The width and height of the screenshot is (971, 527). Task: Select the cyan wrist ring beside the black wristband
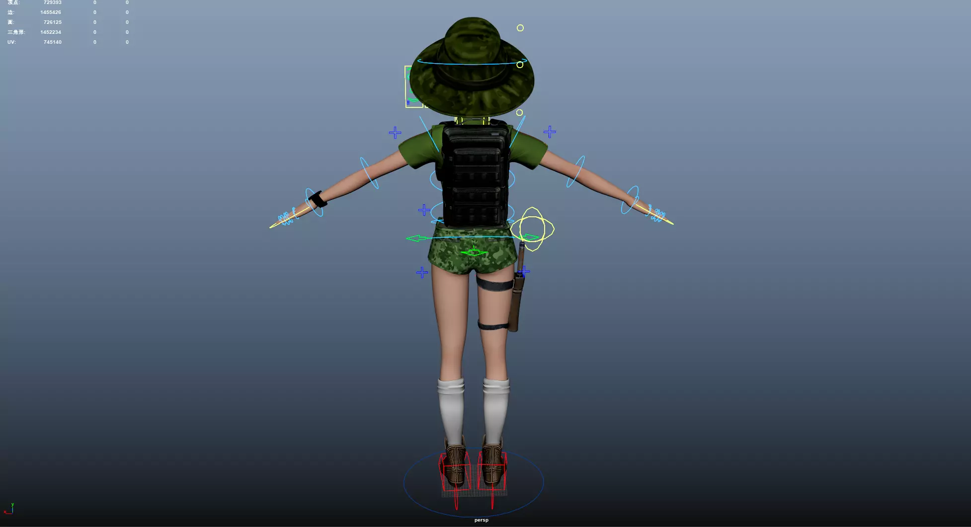(x=314, y=202)
